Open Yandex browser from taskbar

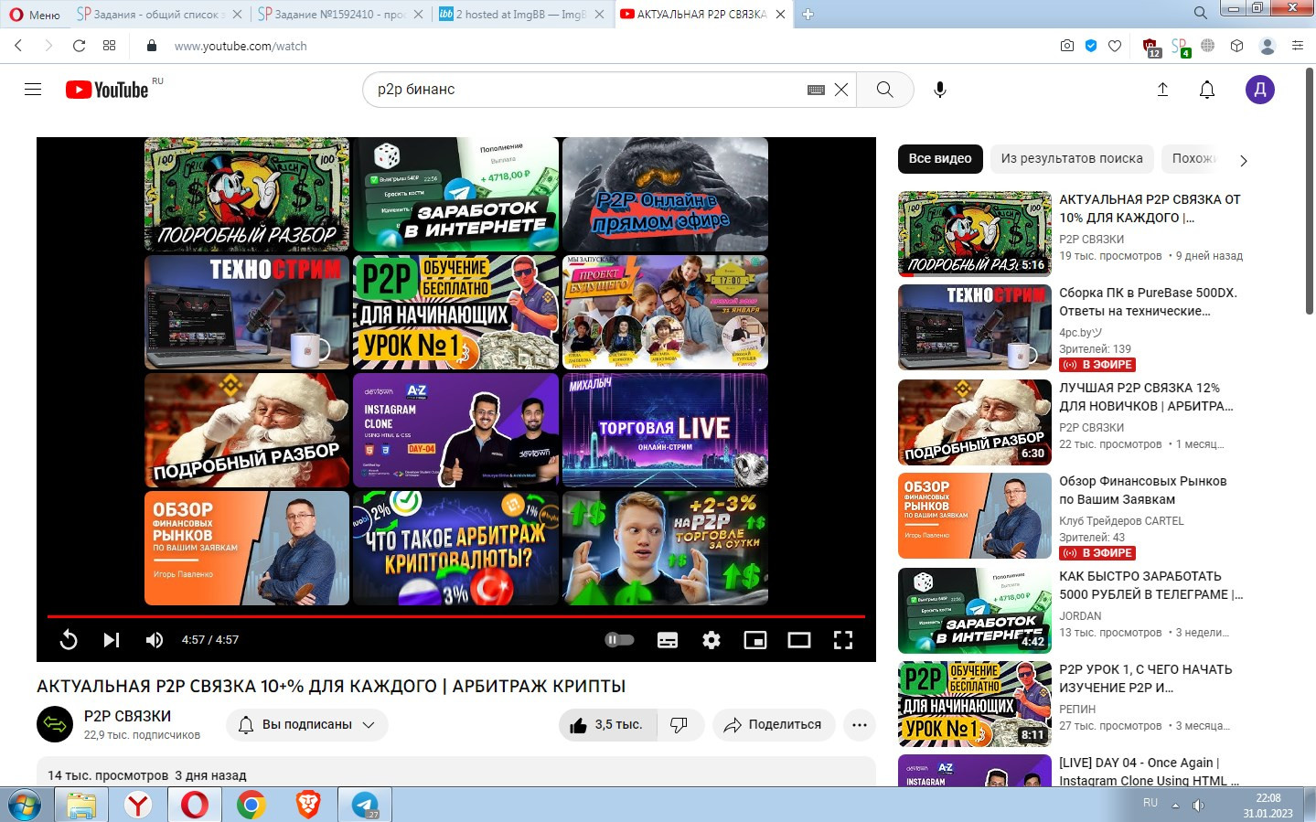pyautogui.click(x=139, y=806)
